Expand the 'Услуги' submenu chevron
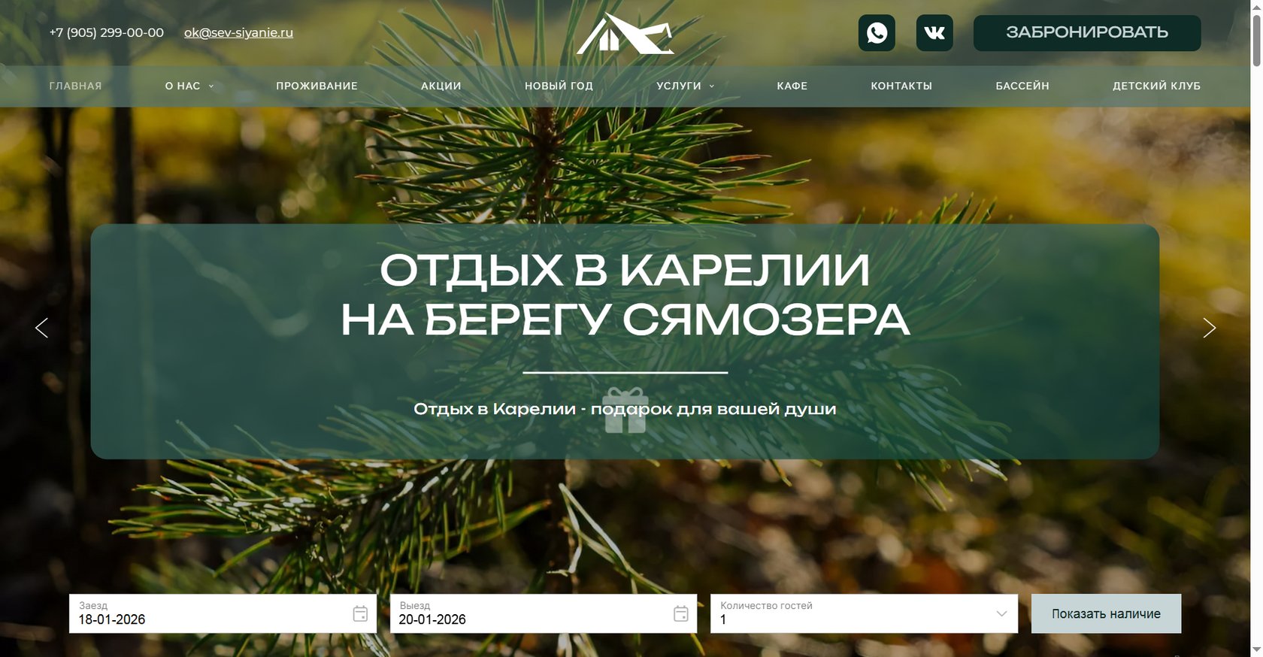Image resolution: width=1263 pixels, height=657 pixels. coord(712,86)
